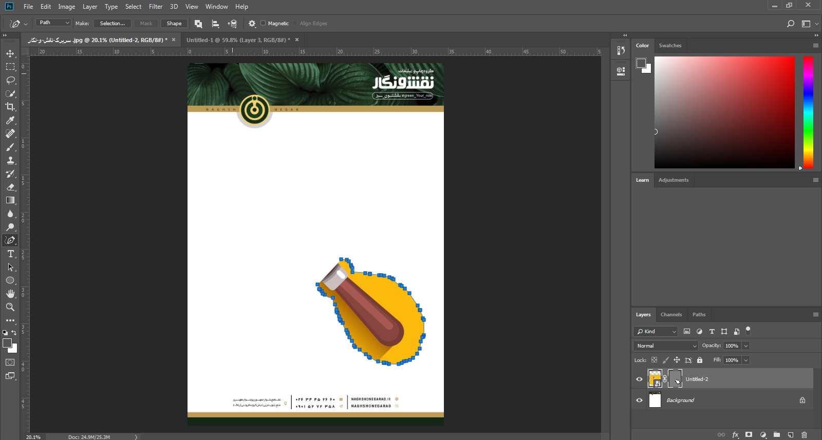Hide the Untitled-2 layer
This screenshot has width=822, height=440.
click(x=639, y=379)
